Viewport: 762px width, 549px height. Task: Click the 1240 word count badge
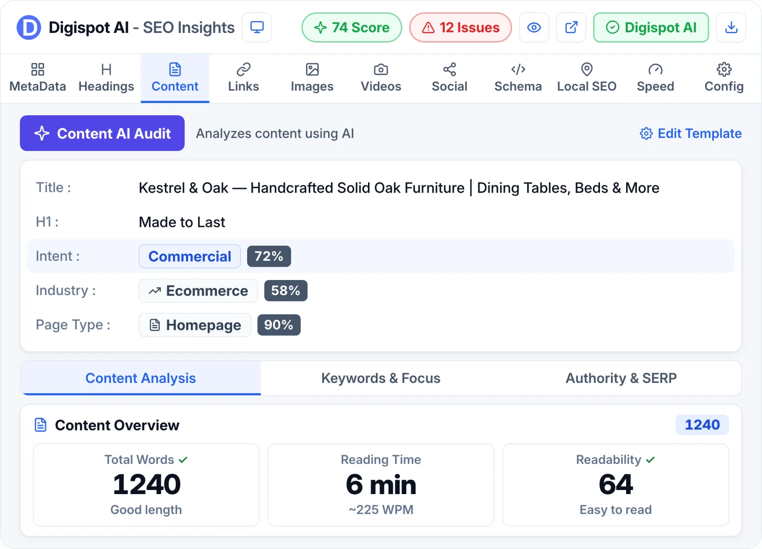702,425
